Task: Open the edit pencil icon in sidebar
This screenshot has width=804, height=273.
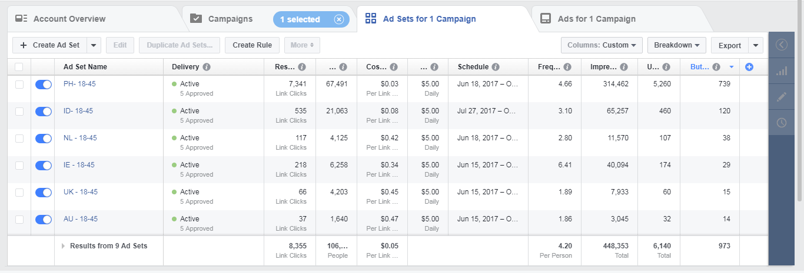Action: click(782, 97)
